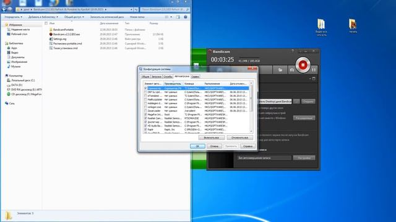This screenshot has width=396, height=222.
Task: Open the Общий доступ dropdown
Action: (x=74, y=17)
